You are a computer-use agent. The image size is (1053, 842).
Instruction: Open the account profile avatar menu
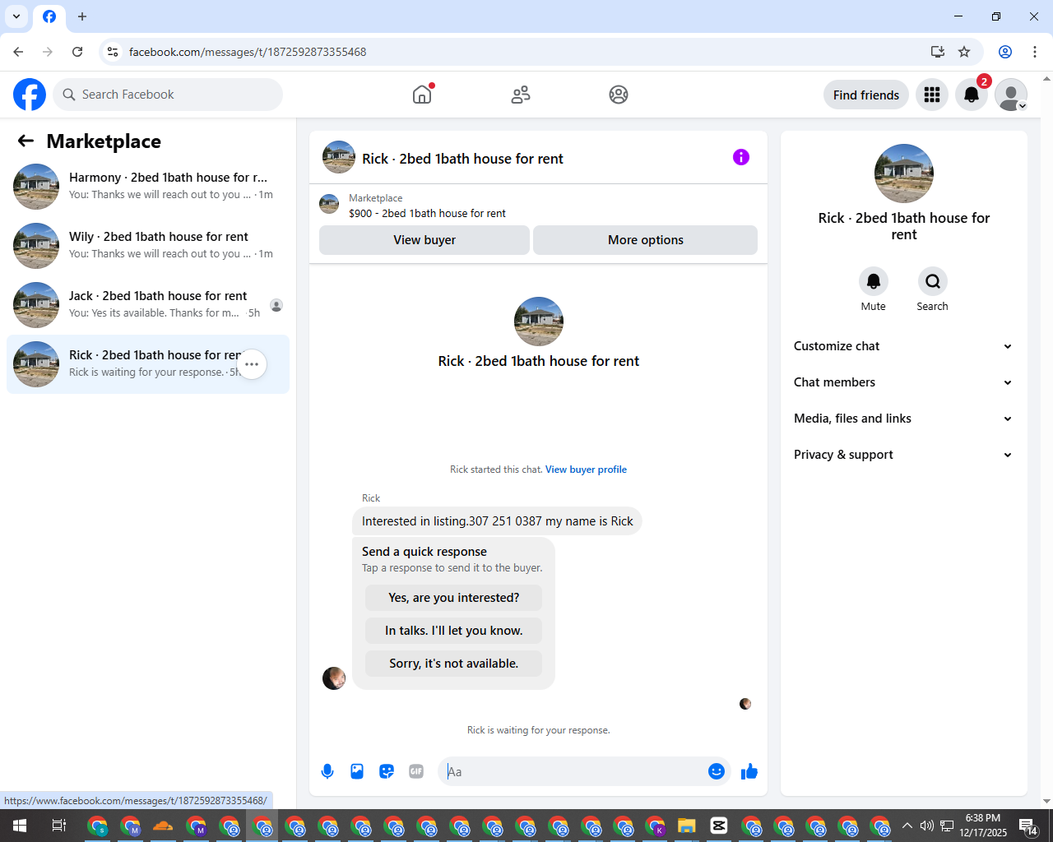pos(1011,95)
